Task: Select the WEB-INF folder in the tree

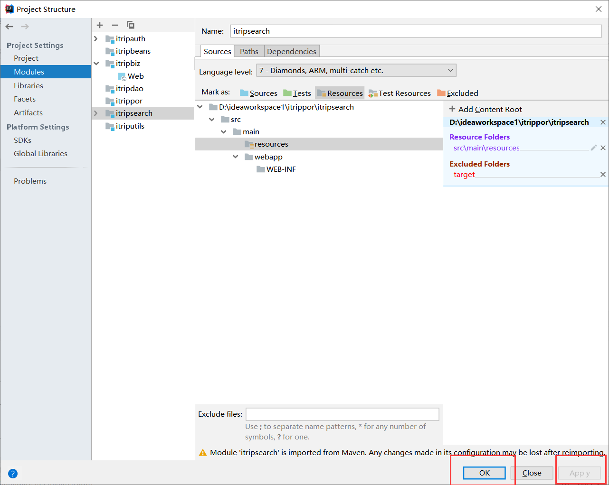Action: pyautogui.click(x=281, y=169)
